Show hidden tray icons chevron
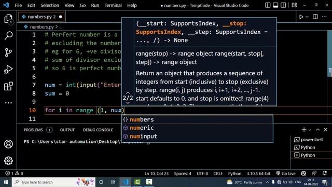The height and width of the screenshot is (187, 332). point(267,182)
